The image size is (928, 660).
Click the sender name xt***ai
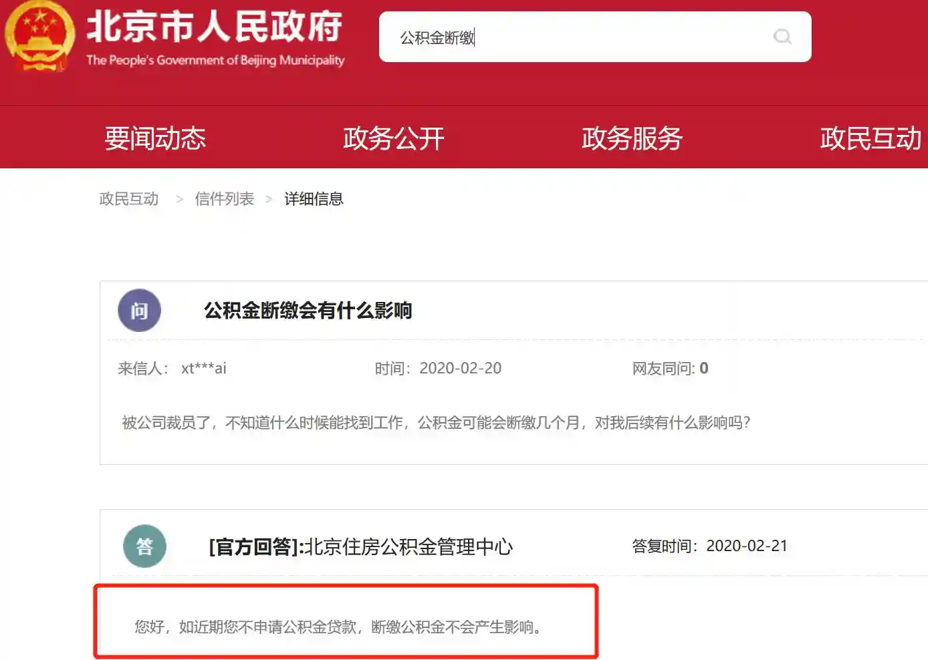pos(203,368)
